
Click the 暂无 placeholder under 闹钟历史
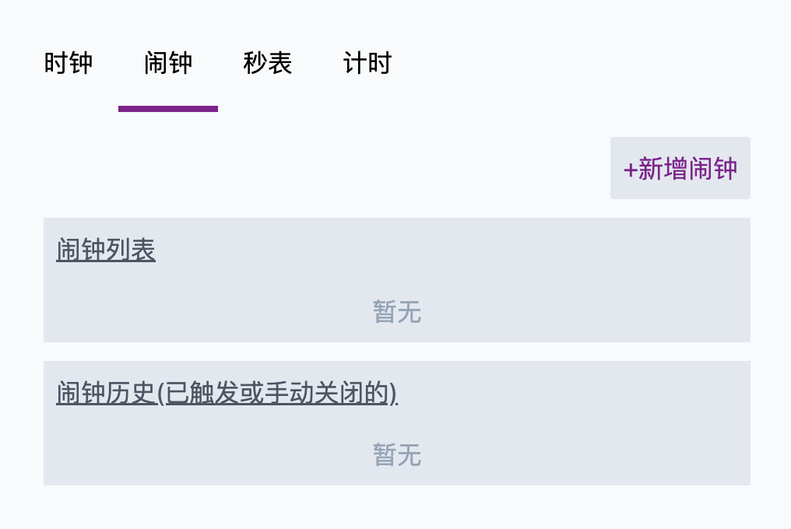coord(397,455)
